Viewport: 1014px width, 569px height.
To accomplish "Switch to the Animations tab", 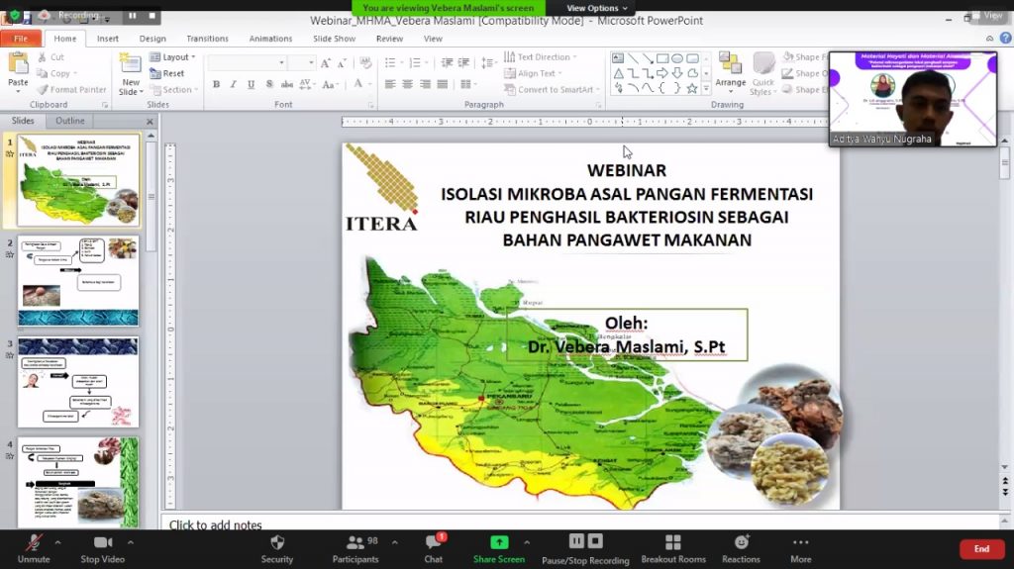I will (270, 39).
